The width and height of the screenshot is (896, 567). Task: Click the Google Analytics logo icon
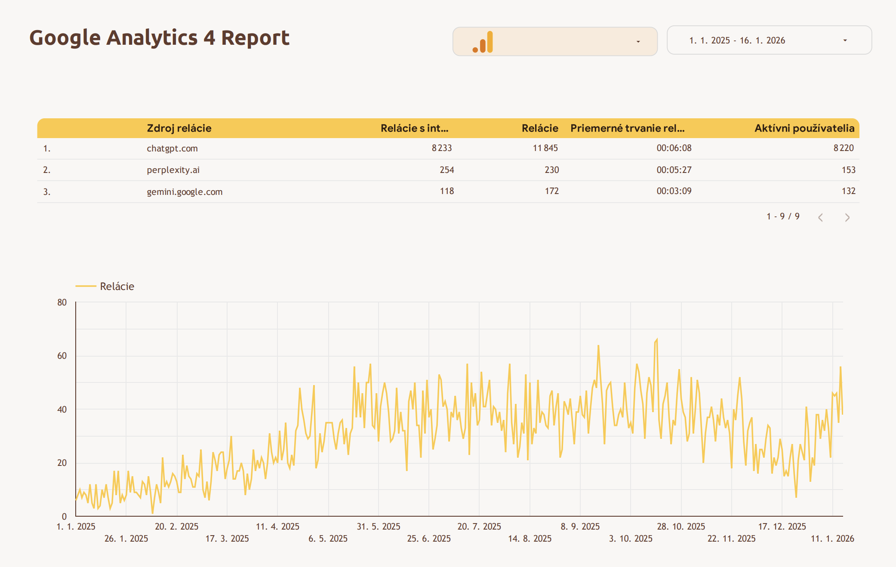point(483,42)
